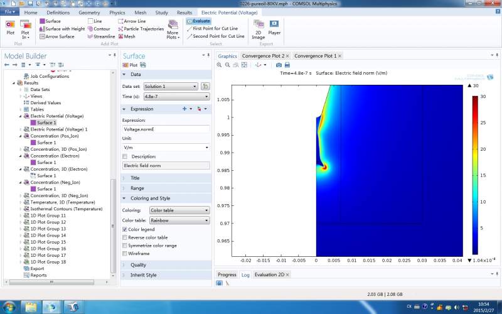Open the Color table dropdown showing Rainbow
The height and width of the screenshot is (314, 502).
click(x=179, y=220)
